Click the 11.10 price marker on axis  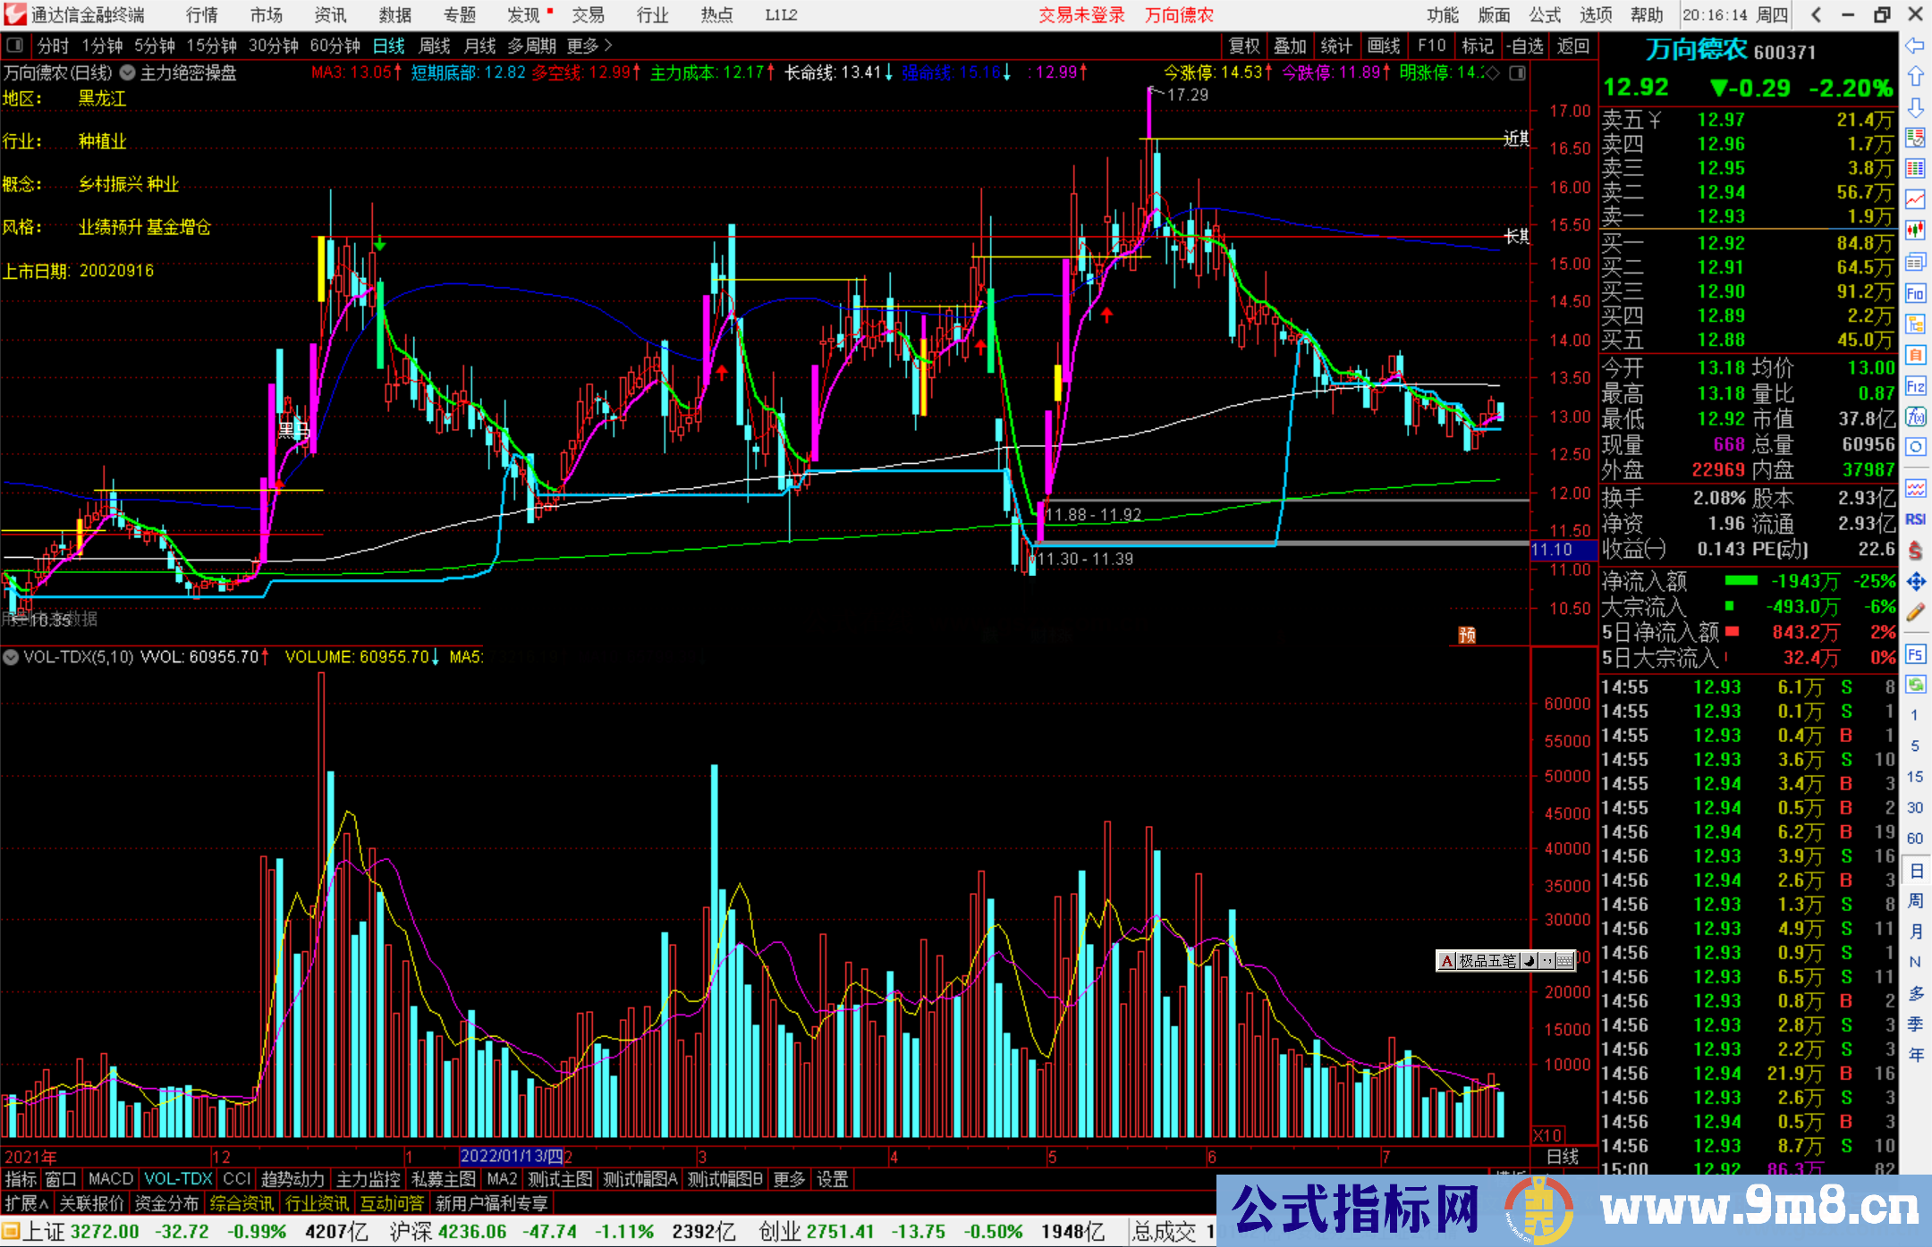[x=1552, y=550]
